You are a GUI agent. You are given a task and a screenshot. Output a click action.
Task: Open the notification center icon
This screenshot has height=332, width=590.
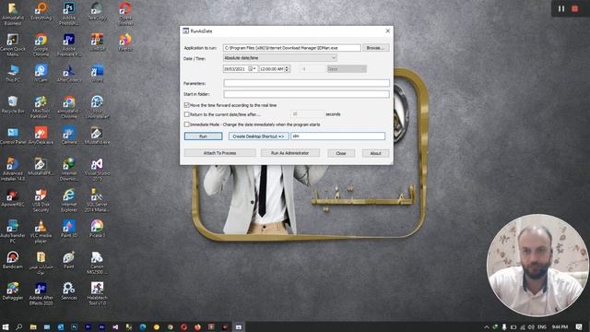579,326
